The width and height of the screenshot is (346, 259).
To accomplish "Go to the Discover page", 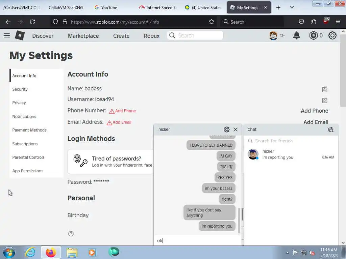I will click(43, 36).
